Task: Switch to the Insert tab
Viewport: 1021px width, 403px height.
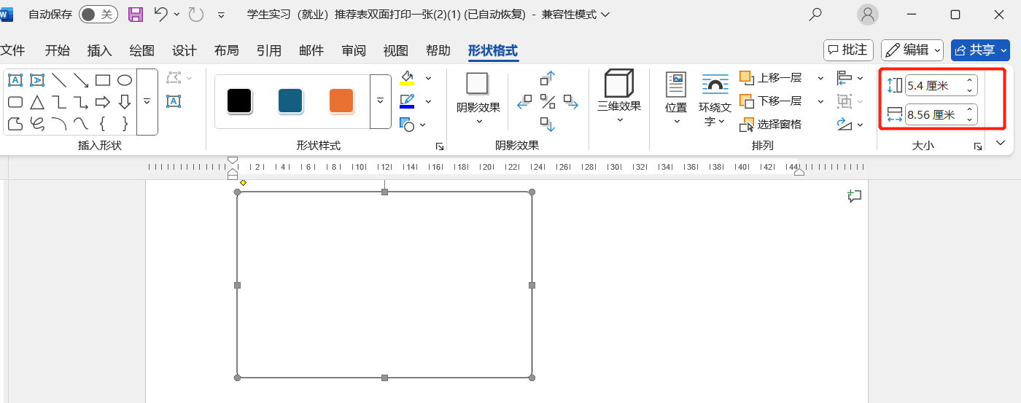Action: (100, 50)
